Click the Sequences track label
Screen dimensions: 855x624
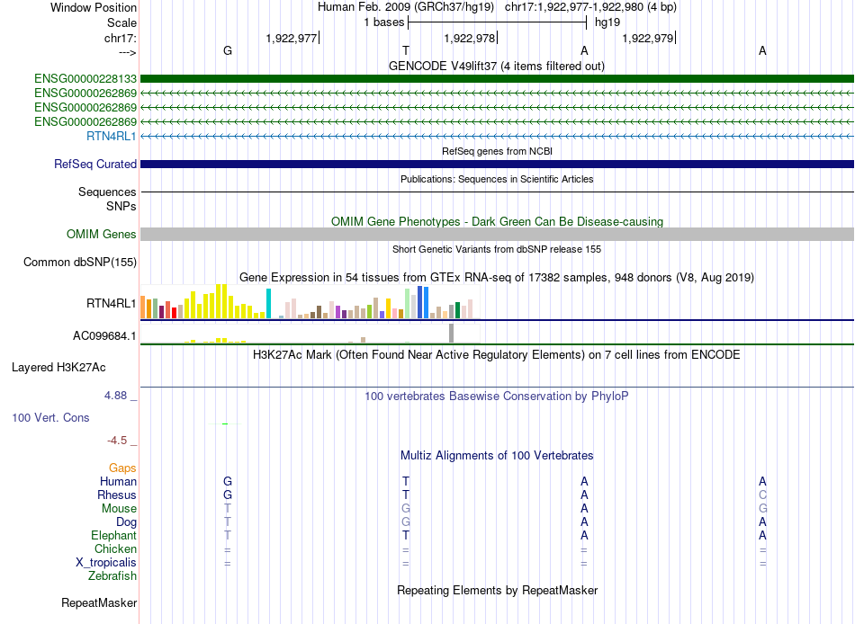coord(107,192)
